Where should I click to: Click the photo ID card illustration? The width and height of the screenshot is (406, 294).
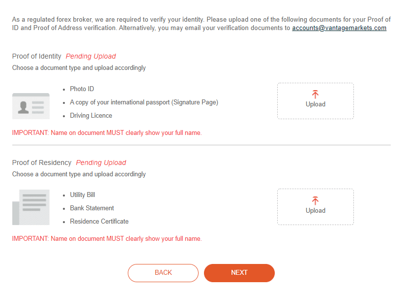pos(31,106)
